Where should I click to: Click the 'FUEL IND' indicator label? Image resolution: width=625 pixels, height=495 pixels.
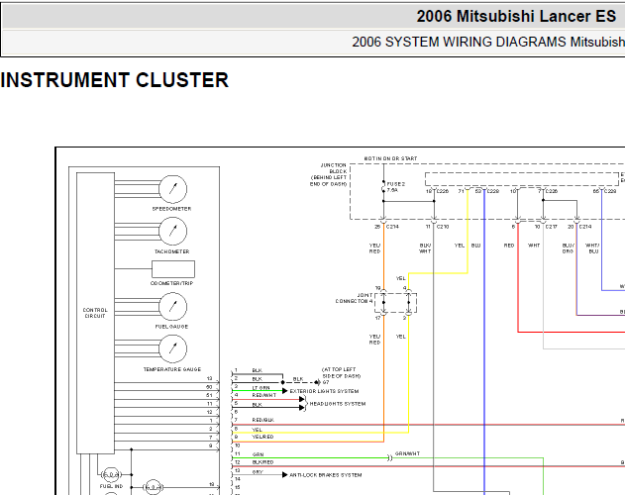(x=111, y=486)
